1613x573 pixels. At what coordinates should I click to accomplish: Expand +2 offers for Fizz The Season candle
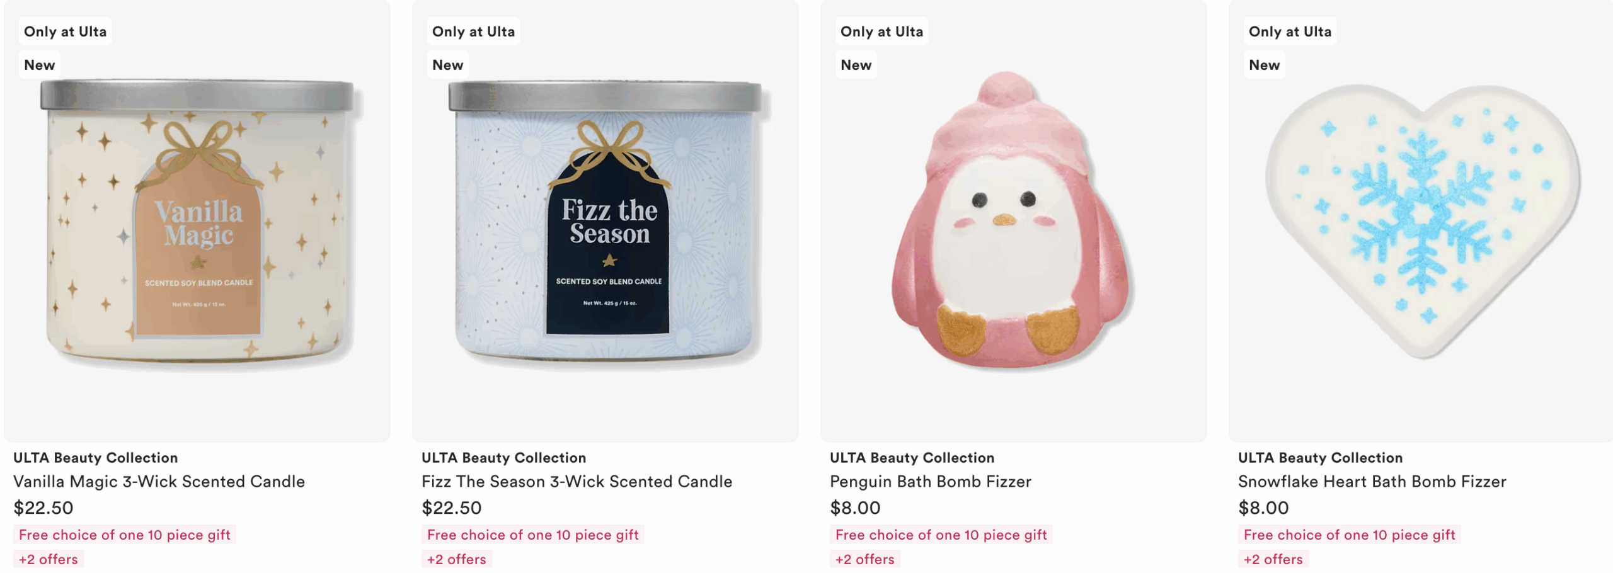pyautogui.click(x=457, y=559)
